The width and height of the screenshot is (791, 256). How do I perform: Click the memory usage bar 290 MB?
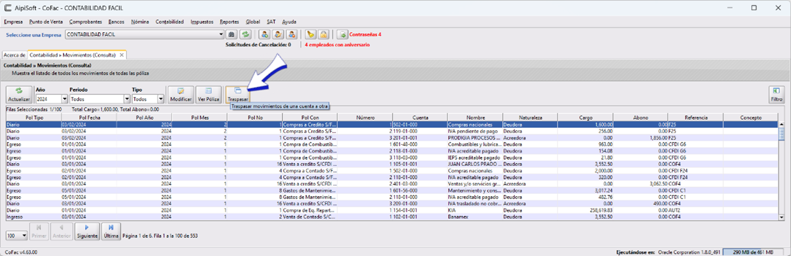pos(754,252)
